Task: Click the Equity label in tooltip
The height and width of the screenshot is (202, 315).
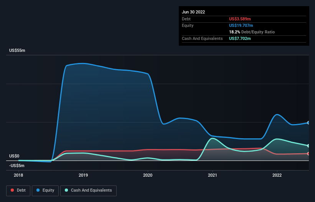Action: pos(188,25)
